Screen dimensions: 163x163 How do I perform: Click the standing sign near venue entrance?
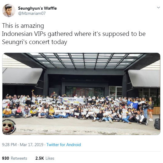pyautogui.click(x=54, y=93)
